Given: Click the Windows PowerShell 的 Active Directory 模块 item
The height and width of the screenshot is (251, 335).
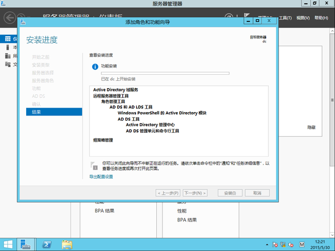Looking at the screenshot, I should pos(162,113).
